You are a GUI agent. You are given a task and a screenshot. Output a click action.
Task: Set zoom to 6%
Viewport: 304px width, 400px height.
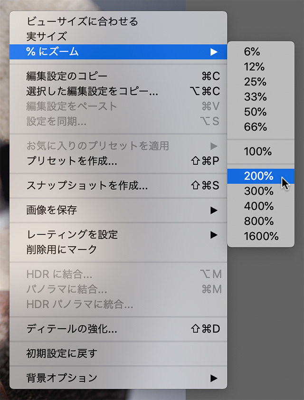tap(252, 52)
